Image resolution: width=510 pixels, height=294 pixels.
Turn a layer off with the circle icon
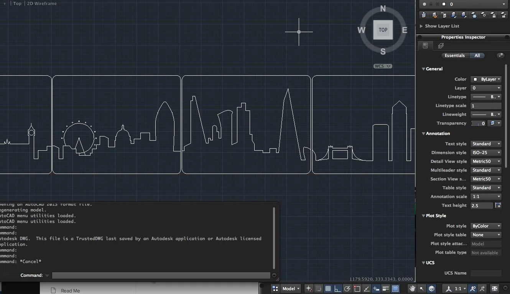tap(484, 15)
